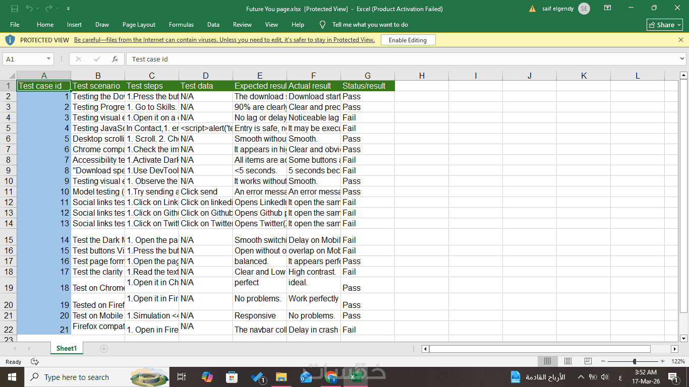Click vertical scrollbar down arrow

point(684,338)
